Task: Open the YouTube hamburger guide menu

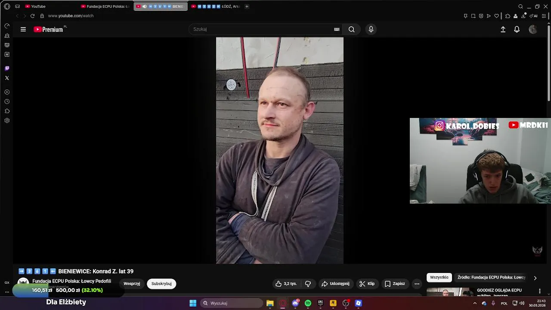Action: pyautogui.click(x=23, y=29)
